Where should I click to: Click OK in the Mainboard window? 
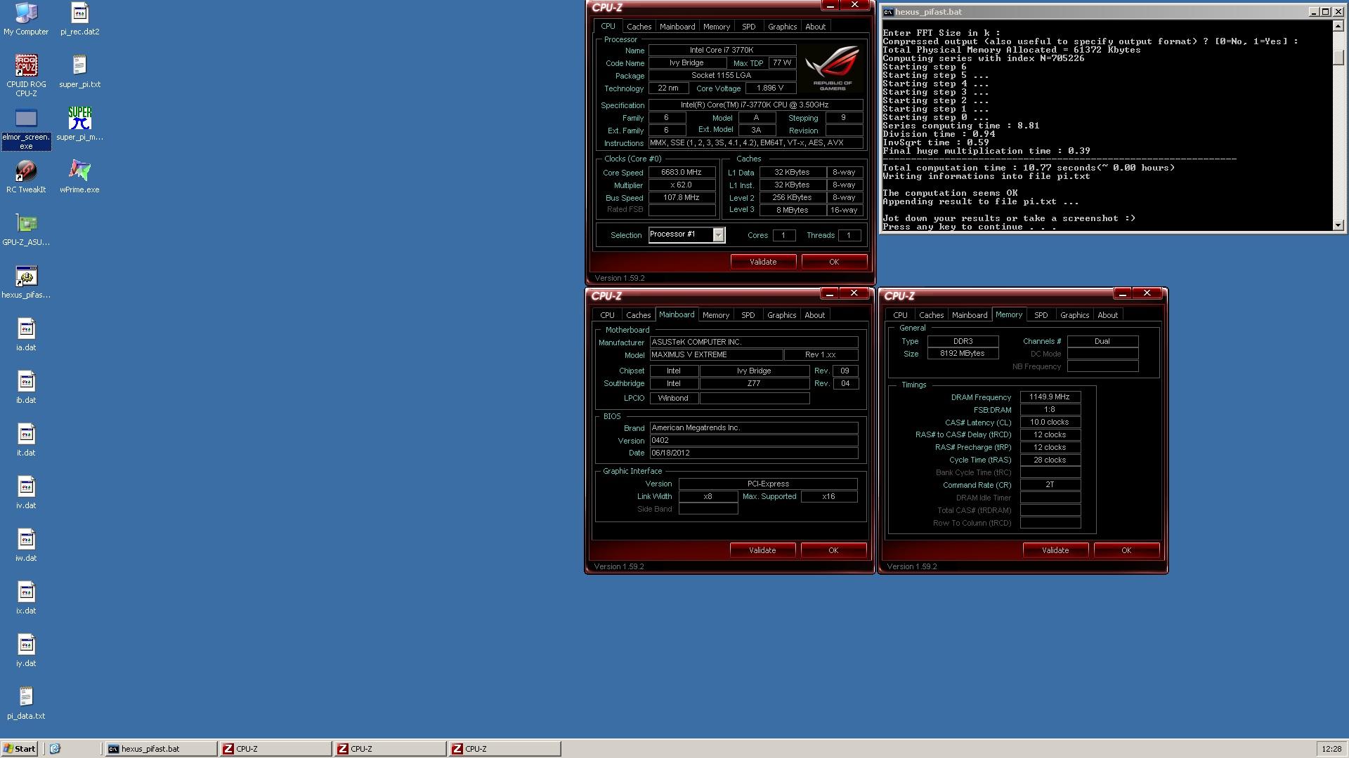coord(833,550)
